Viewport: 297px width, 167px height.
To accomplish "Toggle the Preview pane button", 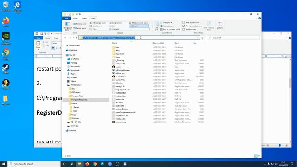I will 79,24.
